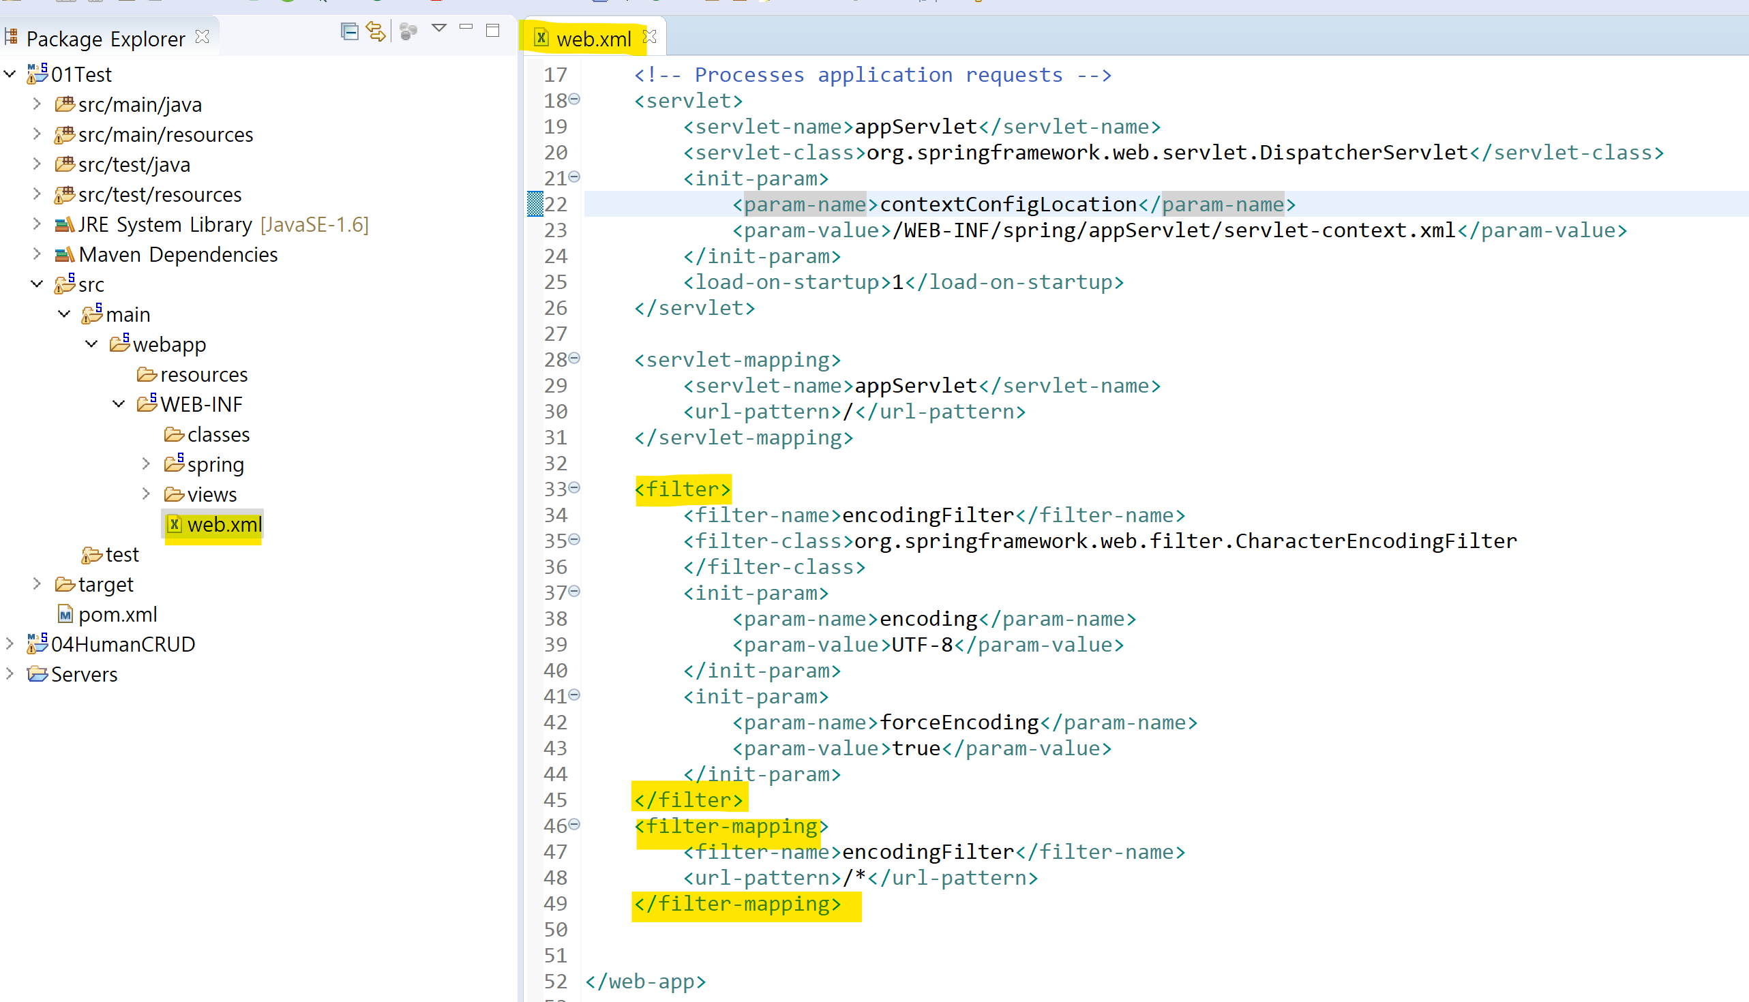Select the src/main/java source folder
The image size is (1749, 1002).
139,104
